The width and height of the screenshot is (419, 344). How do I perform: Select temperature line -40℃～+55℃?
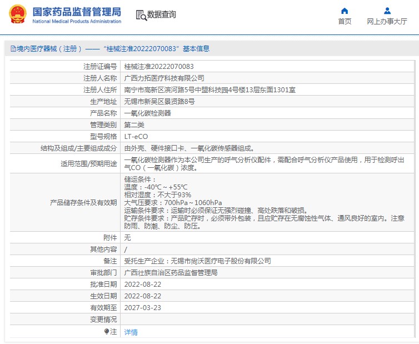click(x=156, y=187)
